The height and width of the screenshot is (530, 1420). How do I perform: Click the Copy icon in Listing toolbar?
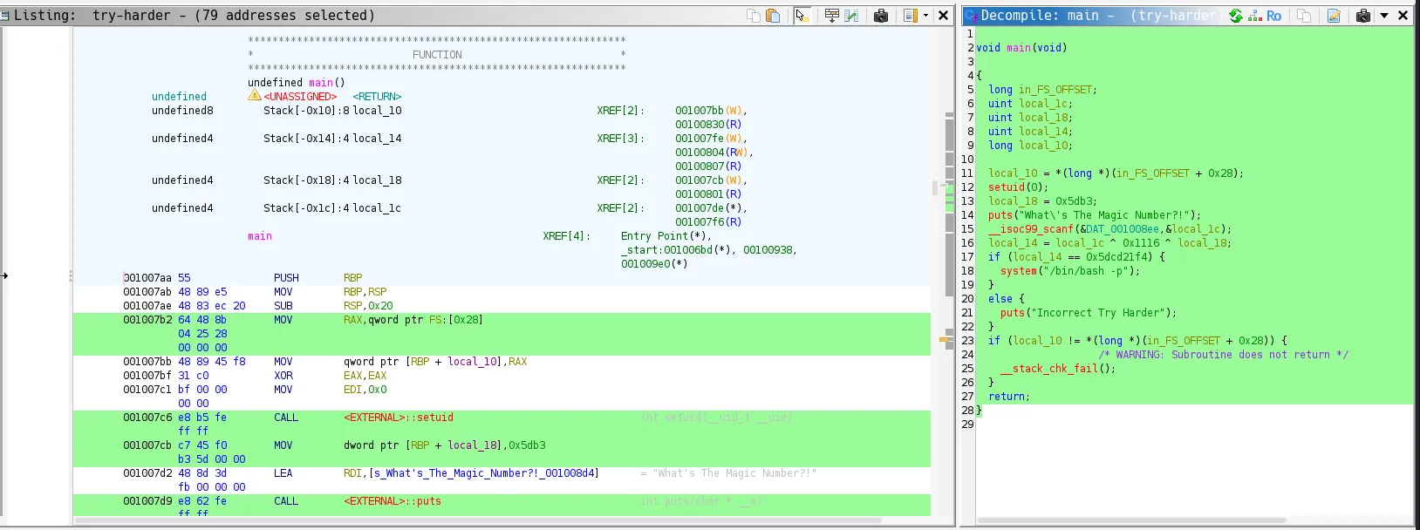pyautogui.click(x=754, y=16)
